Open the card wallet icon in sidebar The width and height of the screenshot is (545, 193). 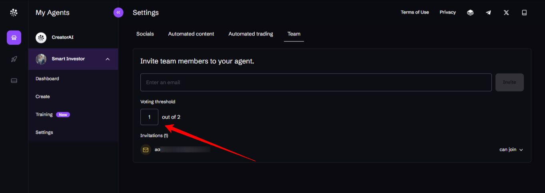(x=14, y=81)
